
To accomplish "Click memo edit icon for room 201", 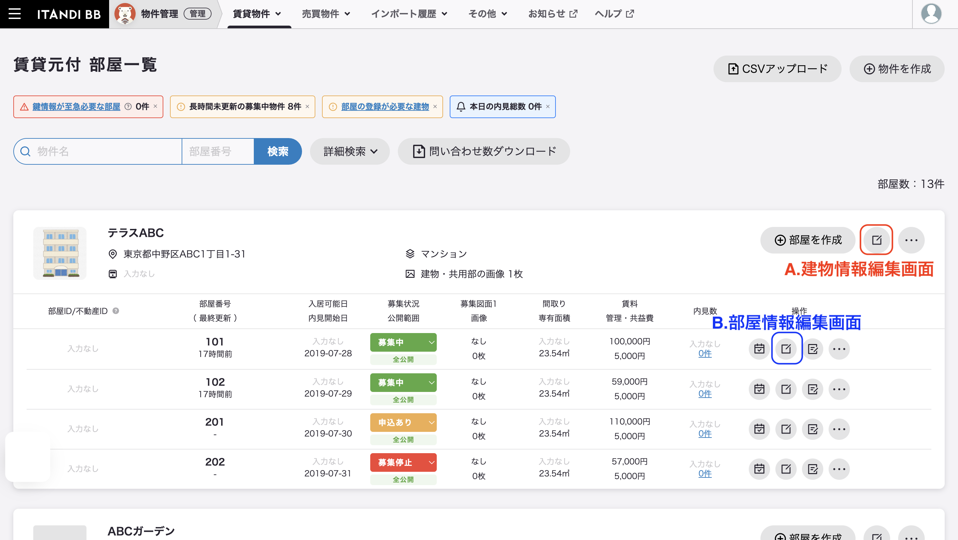I will pos(813,429).
